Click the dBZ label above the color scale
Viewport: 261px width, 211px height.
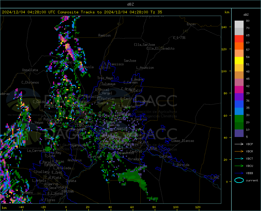[246, 15]
